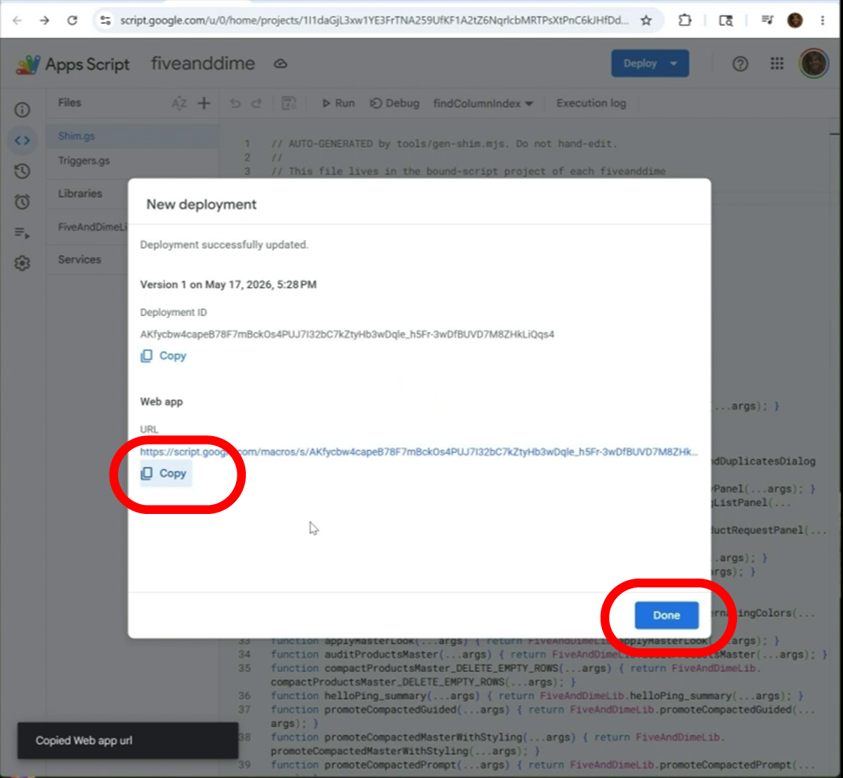Click the fiveanddime project title
The image size is (843, 778).
[x=203, y=63]
